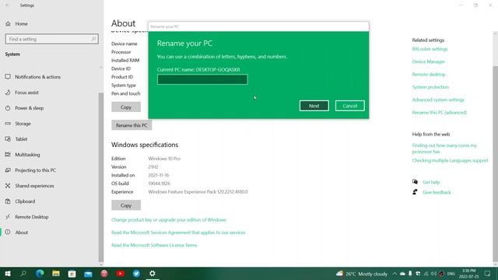Read the Microsoft Services Agreement link
Image resolution: width=498 pixels, height=280 pixels.
(178, 233)
